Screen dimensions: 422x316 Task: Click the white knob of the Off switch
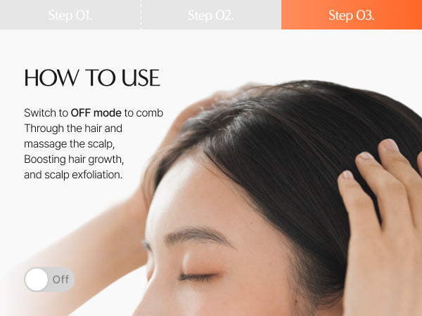pyautogui.click(x=37, y=279)
